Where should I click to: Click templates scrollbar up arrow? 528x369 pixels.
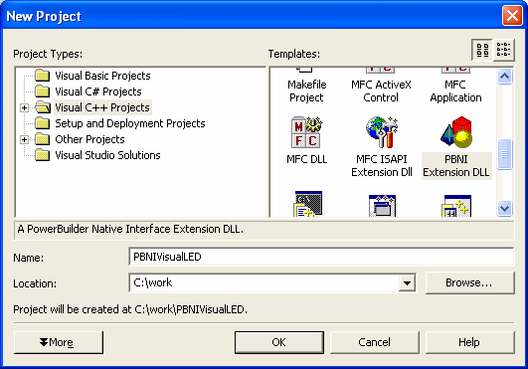(504, 77)
